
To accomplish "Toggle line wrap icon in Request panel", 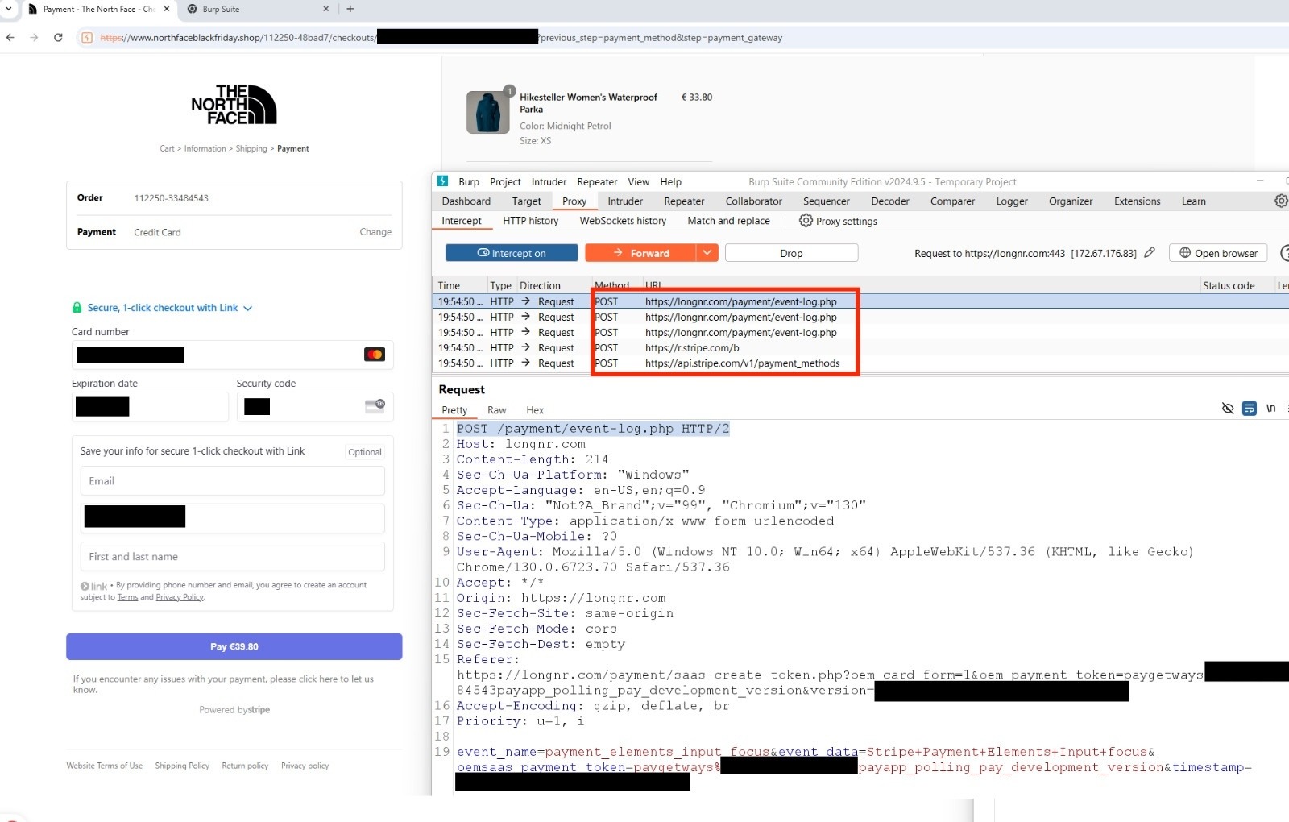I will point(1249,409).
